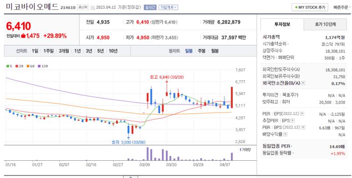Click the 최저 3,030 (03/06) chart marker

coord(128,142)
